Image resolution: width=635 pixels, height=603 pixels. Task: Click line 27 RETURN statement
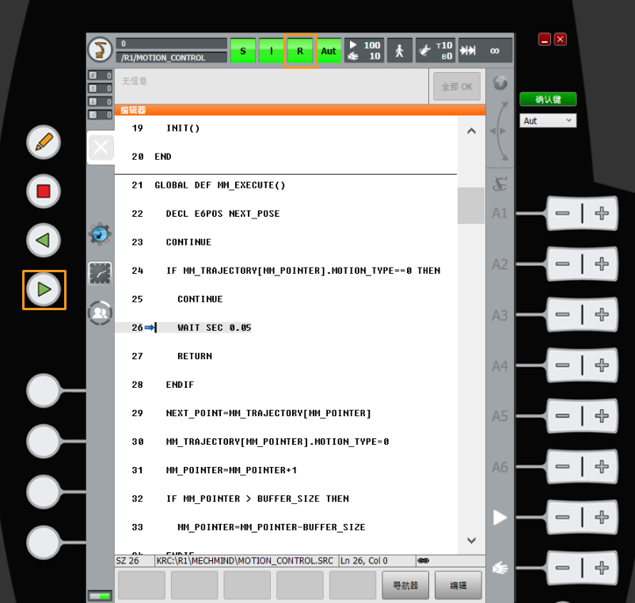[195, 356]
